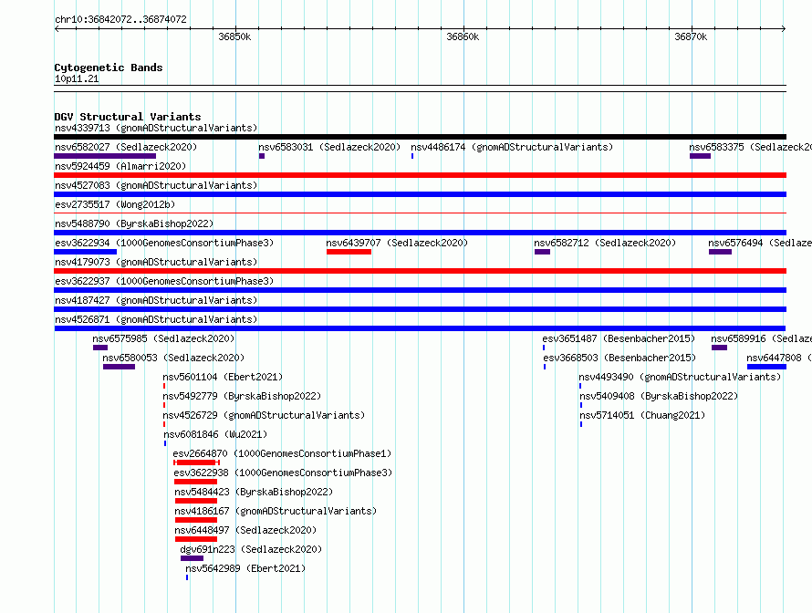Click the purple bar under nsv6575985
Image resolution: width=812 pixels, height=613 pixels.
point(100,348)
